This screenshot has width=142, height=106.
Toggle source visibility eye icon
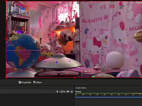point(68,92)
